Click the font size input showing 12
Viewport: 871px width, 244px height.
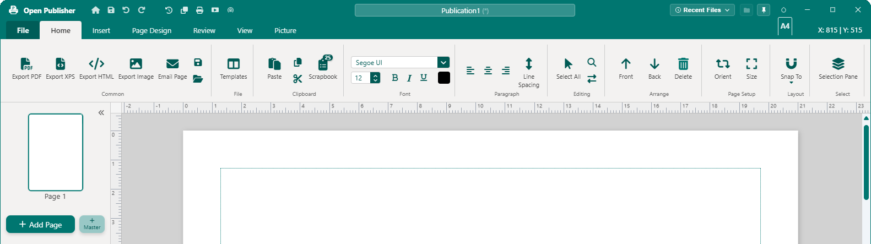click(x=361, y=78)
